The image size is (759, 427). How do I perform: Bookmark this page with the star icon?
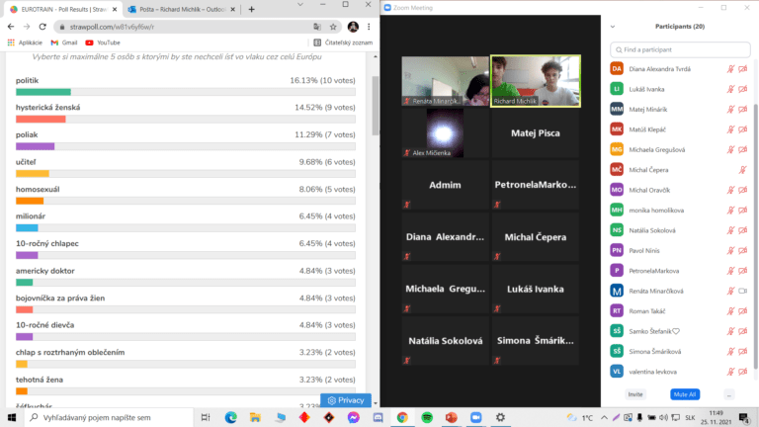coord(333,27)
